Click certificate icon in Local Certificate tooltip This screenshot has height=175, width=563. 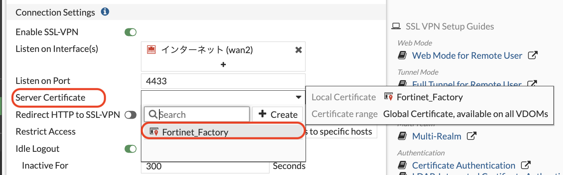(388, 97)
